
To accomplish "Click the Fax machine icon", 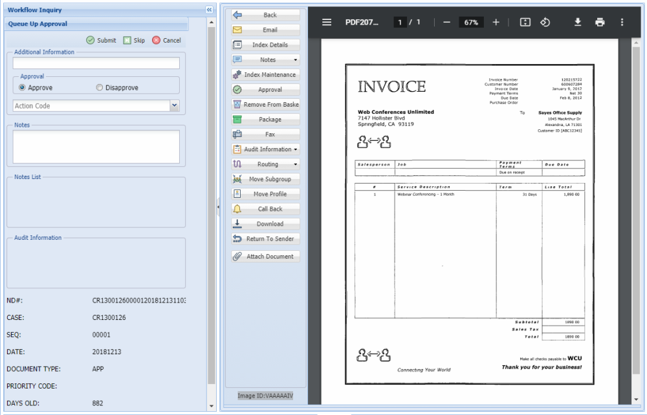I will 237,134.
